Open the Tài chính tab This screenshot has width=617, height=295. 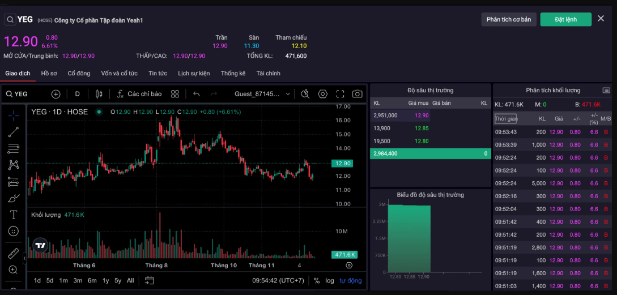(x=269, y=74)
